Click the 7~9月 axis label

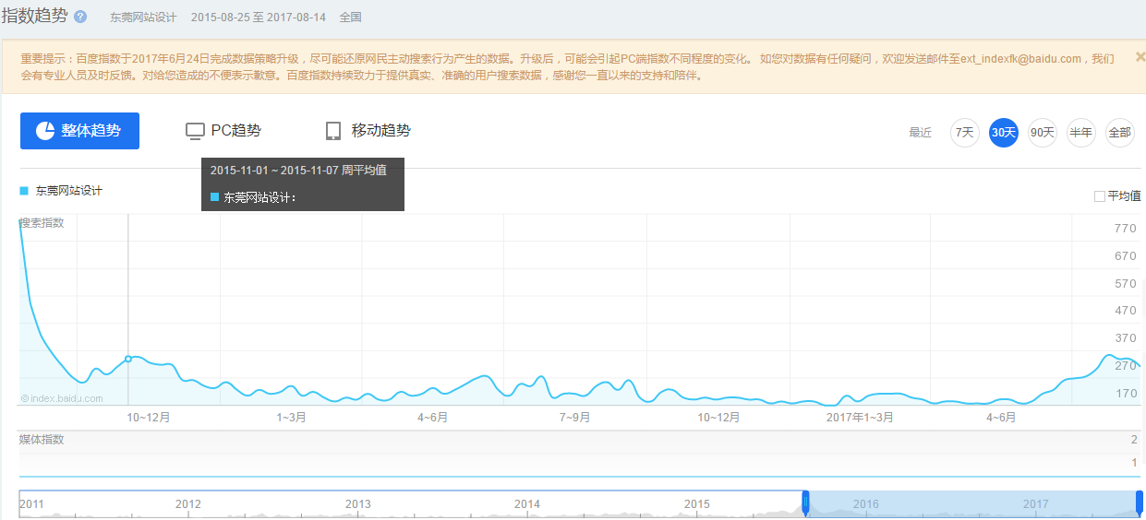574,418
